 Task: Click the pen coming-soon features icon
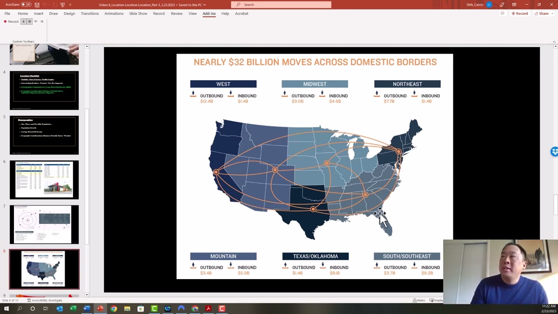[x=502, y=4]
